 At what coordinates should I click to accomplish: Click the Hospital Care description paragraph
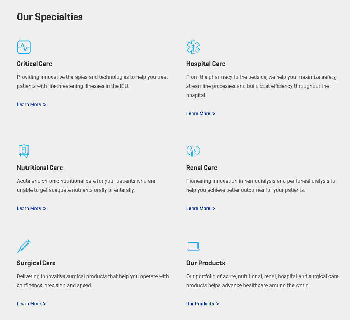(x=261, y=86)
